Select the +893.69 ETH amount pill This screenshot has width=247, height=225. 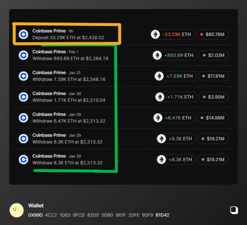point(175,55)
